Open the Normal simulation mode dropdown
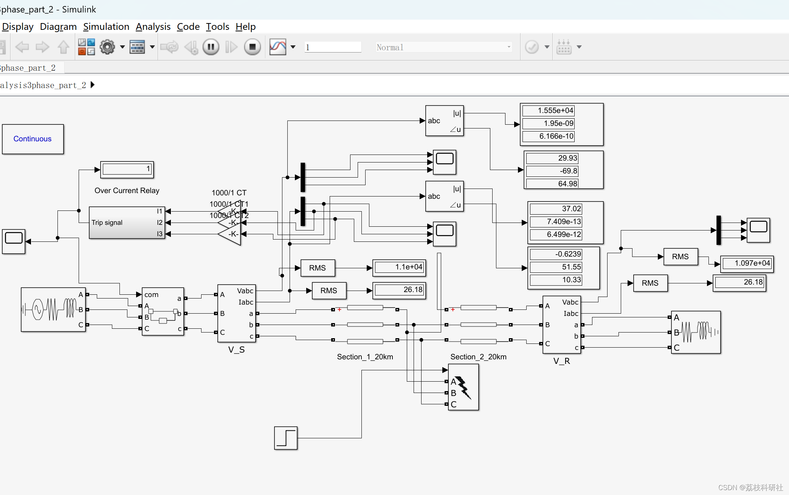Viewport: 789px width, 495px height. point(444,47)
